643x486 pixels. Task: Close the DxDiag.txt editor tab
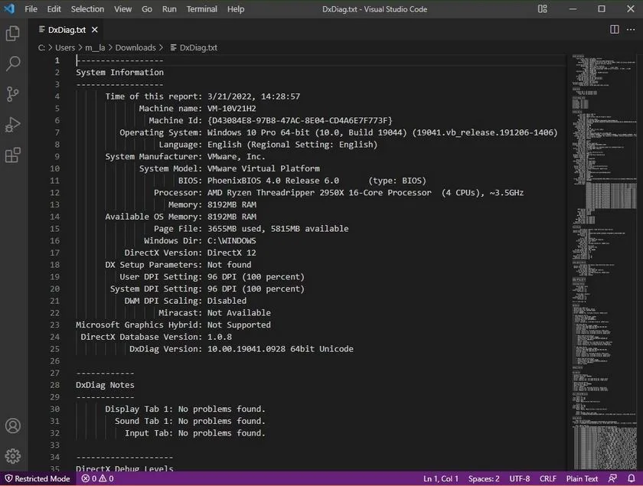point(95,30)
